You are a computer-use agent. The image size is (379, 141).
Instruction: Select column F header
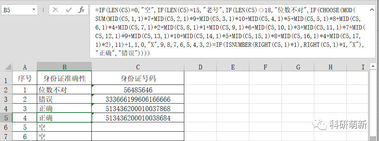[266, 67]
